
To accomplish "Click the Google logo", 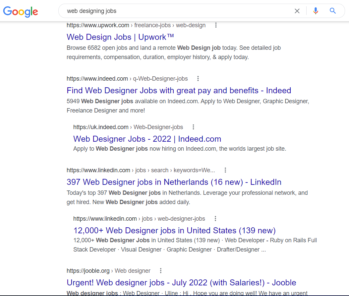I will [x=21, y=12].
